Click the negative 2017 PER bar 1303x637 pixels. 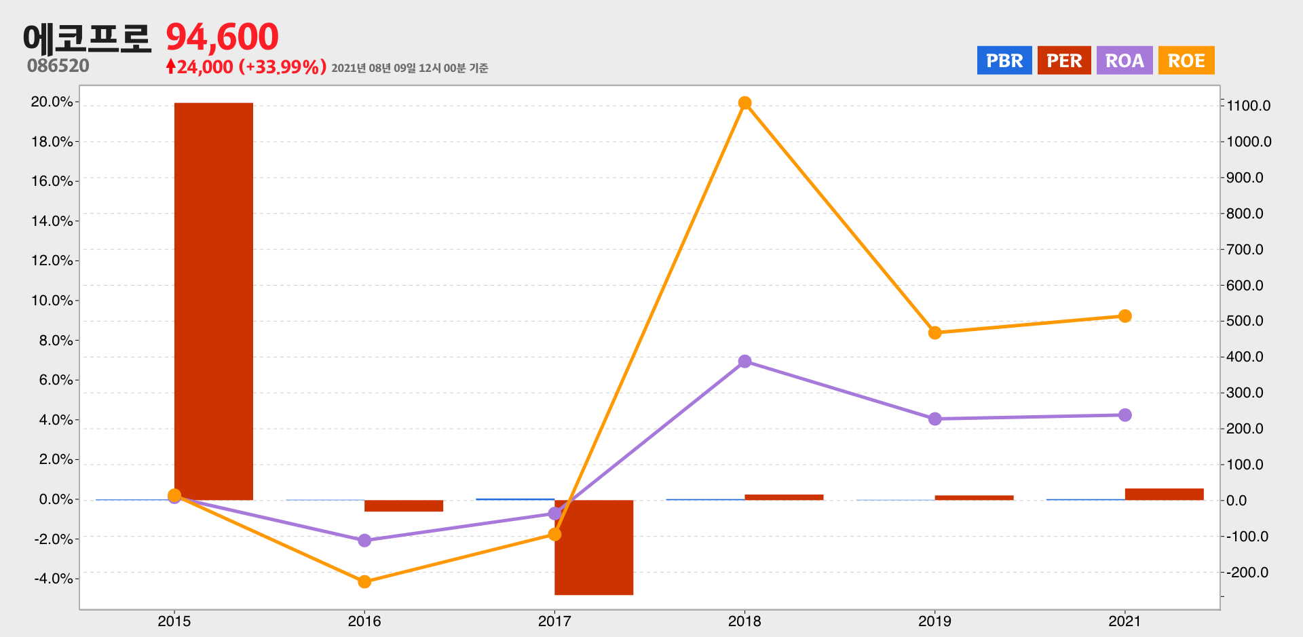(x=594, y=547)
